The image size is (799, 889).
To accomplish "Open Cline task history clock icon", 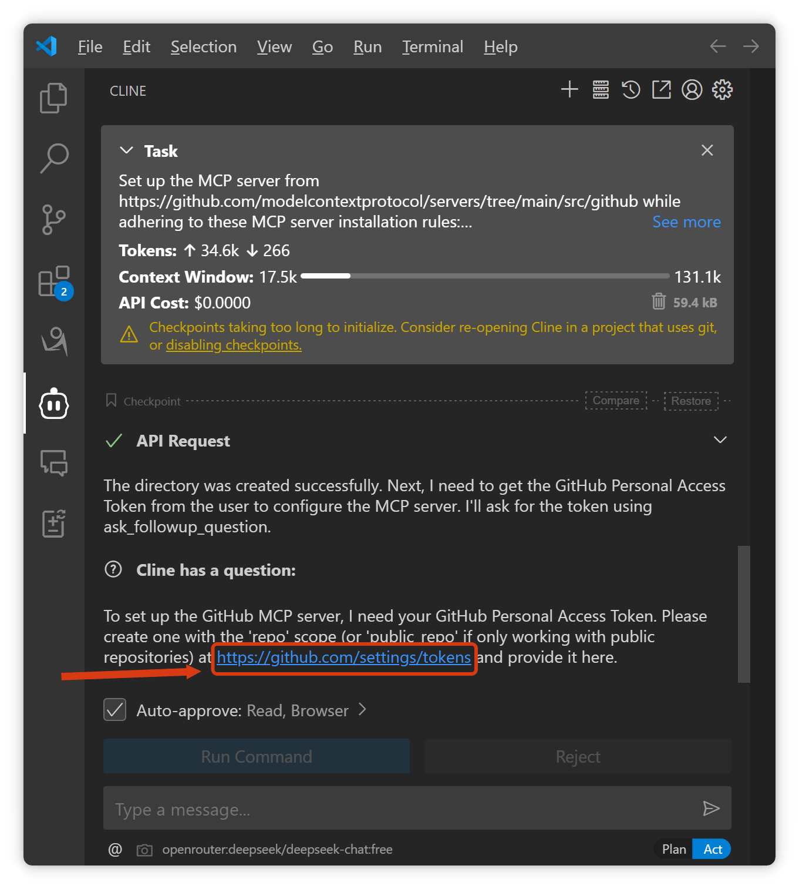I will coord(631,90).
